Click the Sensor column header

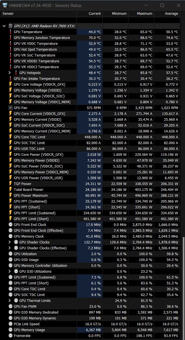(x=39, y=13)
